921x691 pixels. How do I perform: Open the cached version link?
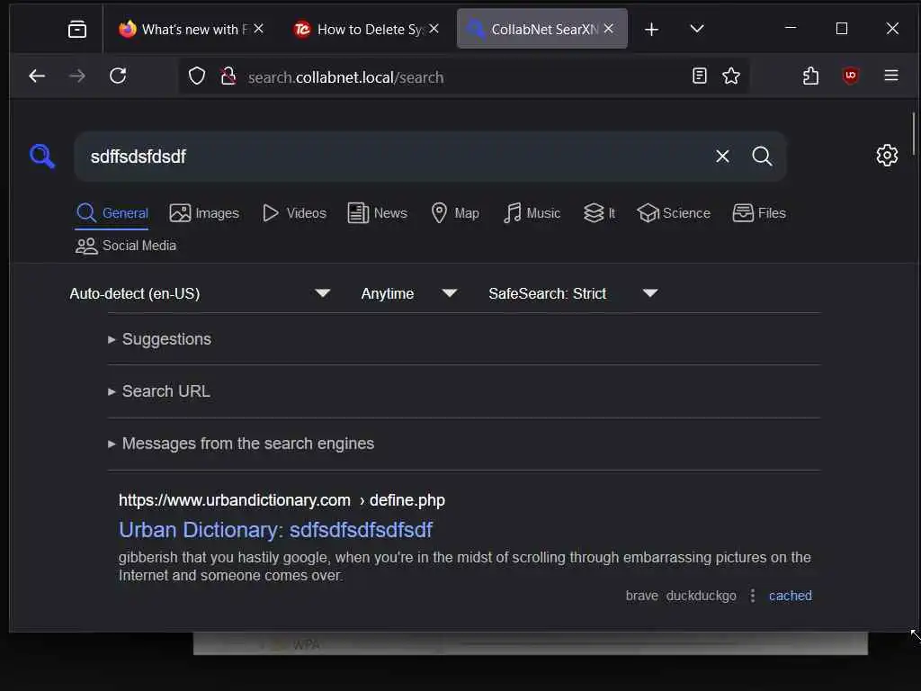pos(790,596)
